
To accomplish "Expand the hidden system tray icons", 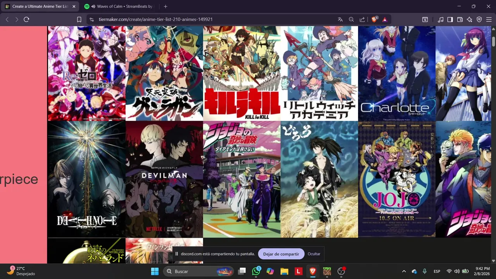I will click(x=404, y=271).
